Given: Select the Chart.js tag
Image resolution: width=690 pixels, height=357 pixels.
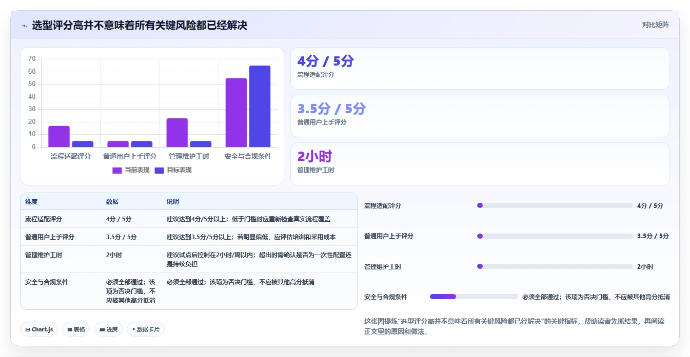Looking at the screenshot, I should click(x=39, y=329).
